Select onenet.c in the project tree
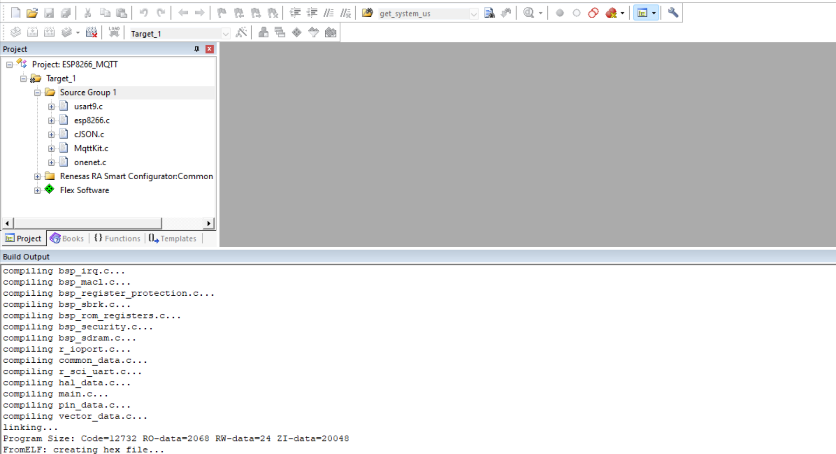Image resolution: width=836 pixels, height=454 pixels. (x=90, y=162)
